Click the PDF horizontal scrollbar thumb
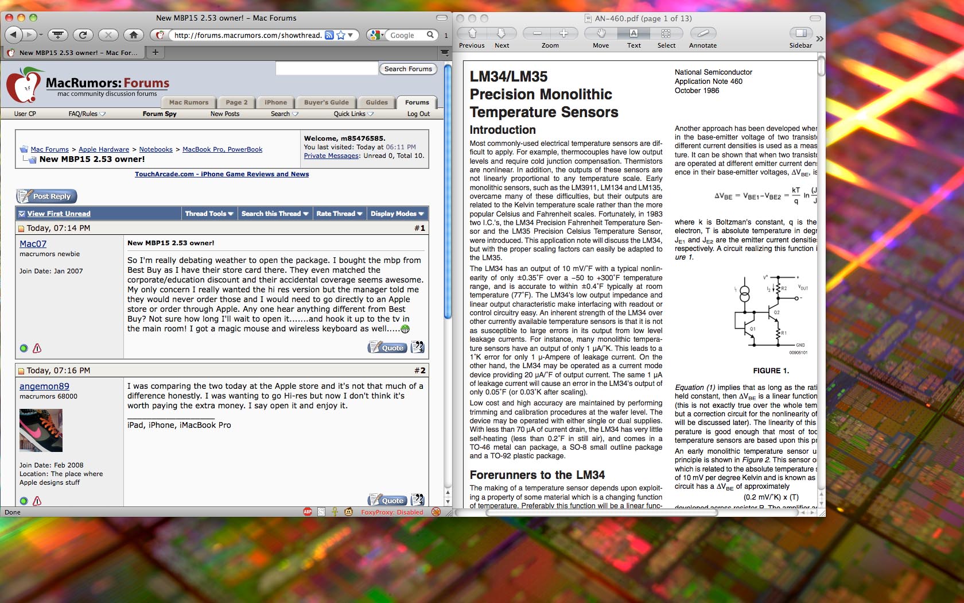 (x=601, y=512)
